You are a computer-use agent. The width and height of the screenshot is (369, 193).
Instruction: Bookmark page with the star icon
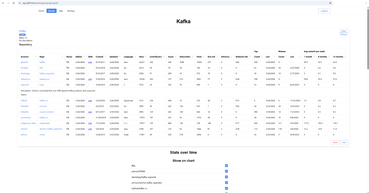[330, 3]
